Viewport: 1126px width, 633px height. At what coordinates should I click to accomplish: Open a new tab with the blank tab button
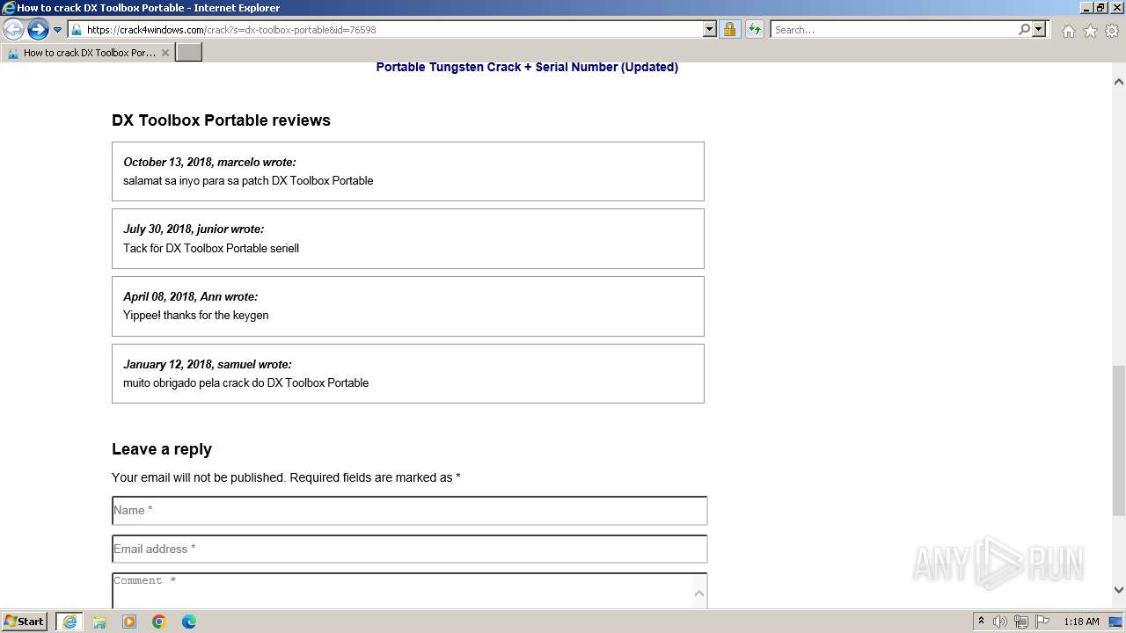[189, 53]
